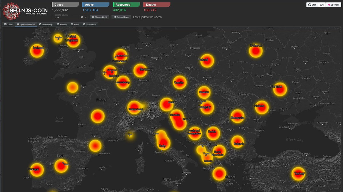The height and width of the screenshot is (192, 343).
Task: Click the Austria heat marker
Action: click(x=166, y=104)
